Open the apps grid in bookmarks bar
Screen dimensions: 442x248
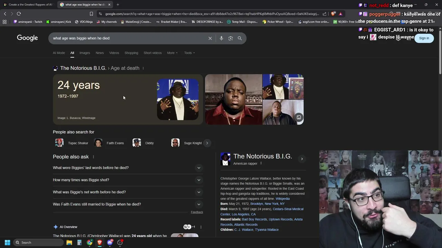4,22
